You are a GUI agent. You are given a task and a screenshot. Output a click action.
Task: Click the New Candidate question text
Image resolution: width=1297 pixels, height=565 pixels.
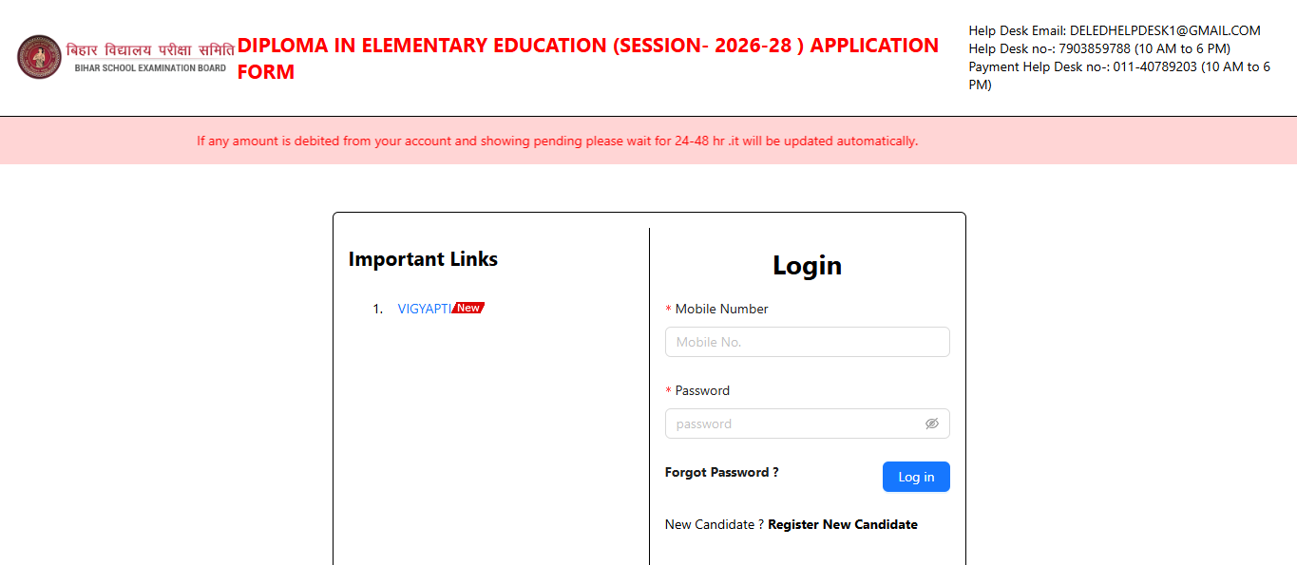(713, 524)
